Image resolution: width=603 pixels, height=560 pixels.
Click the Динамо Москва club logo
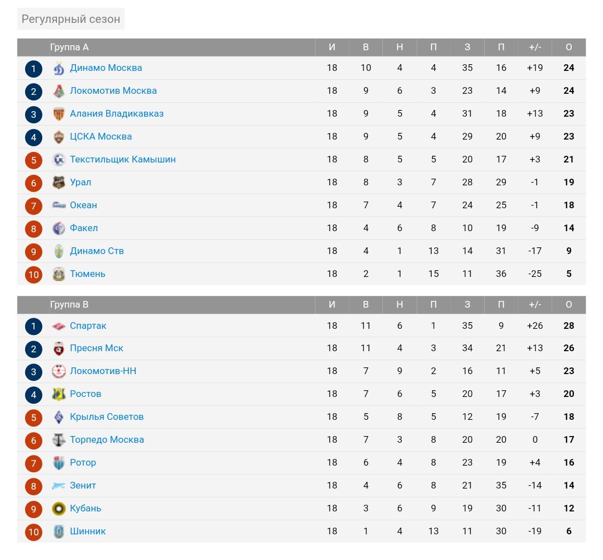point(59,69)
